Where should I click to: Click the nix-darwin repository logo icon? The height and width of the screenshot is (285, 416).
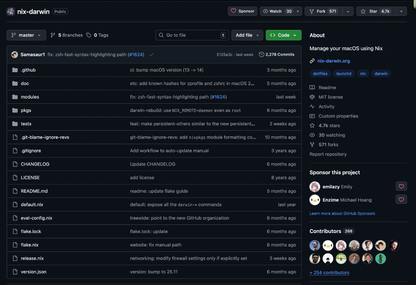pyautogui.click(x=11, y=11)
